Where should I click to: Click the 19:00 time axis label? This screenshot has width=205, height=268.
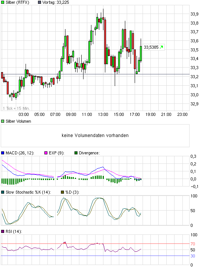(x=150, y=114)
